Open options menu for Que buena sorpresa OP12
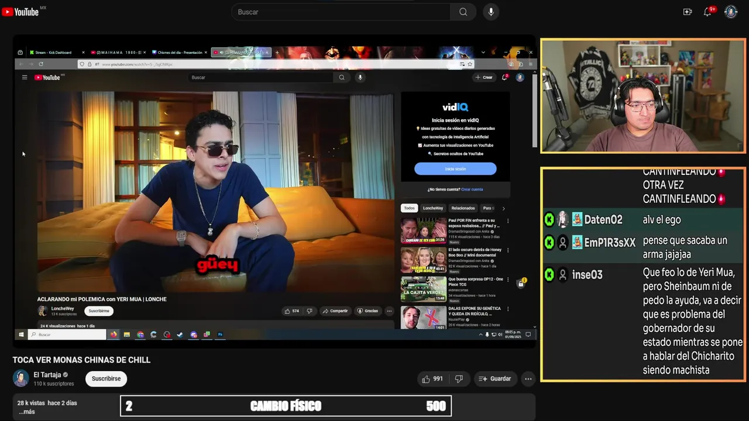This screenshot has height=421, width=749. click(508, 279)
